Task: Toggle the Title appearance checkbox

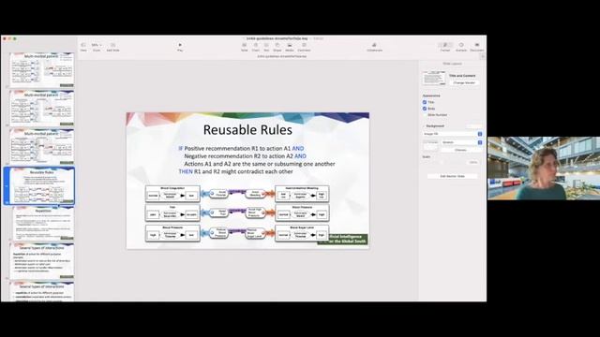Action: [425, 102]
